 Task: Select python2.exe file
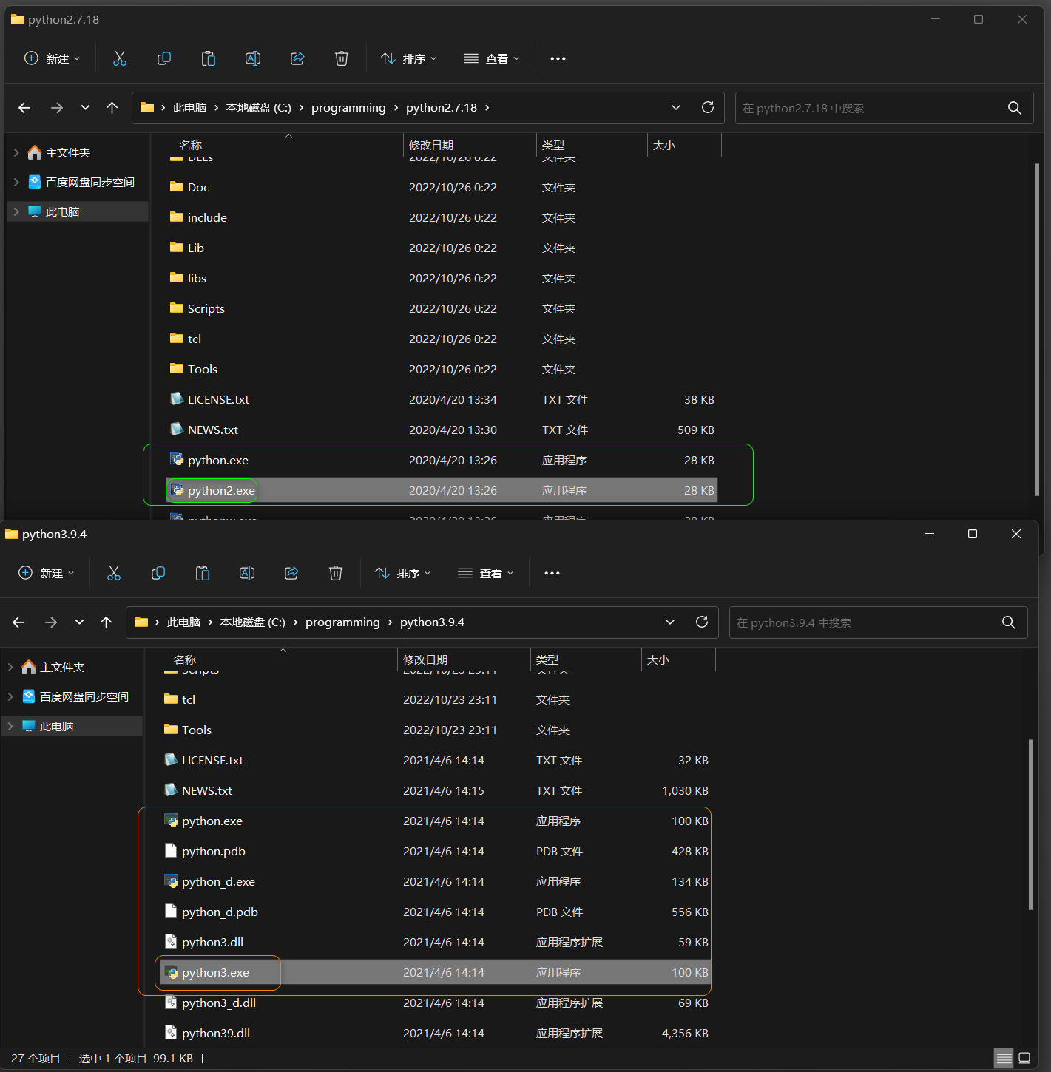[442, 490]
